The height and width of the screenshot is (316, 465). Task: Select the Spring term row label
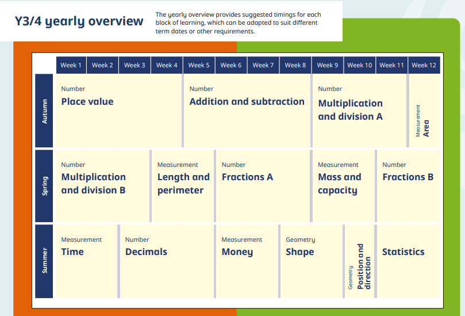45,185
